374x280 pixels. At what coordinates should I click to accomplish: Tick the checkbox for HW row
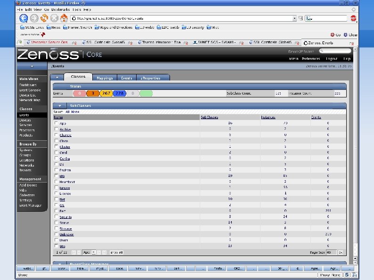click(56, 176)
